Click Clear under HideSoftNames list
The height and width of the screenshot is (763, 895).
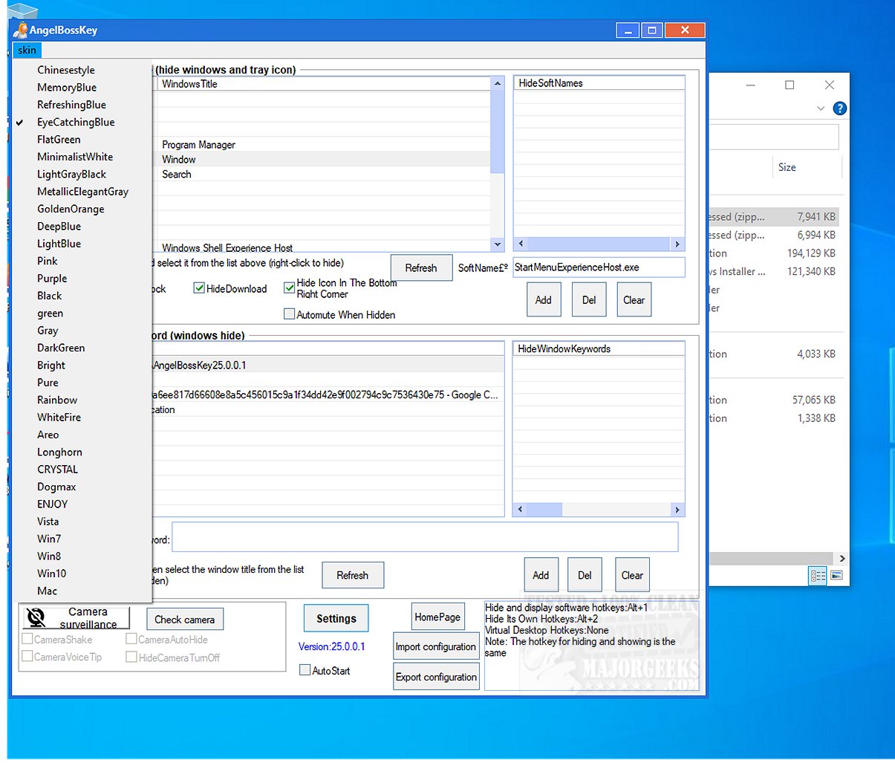(634, 299)
